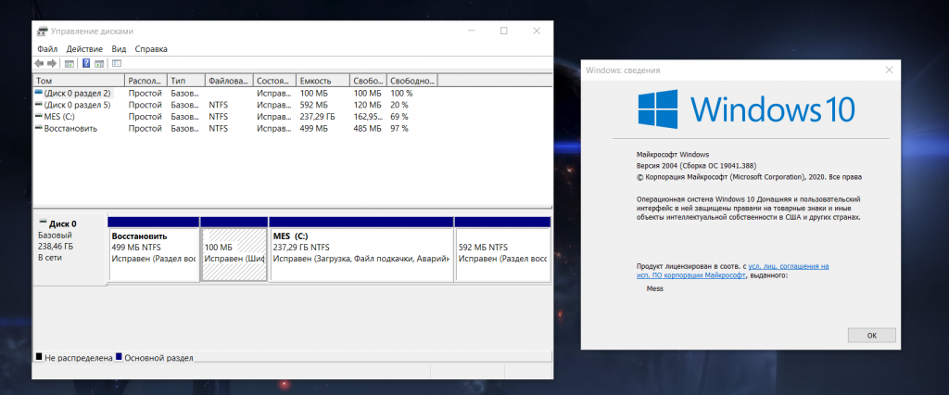Sort list by the Тип column header
Image resolution: width=949 pixels, height=395 pixels.
point(186,81)
